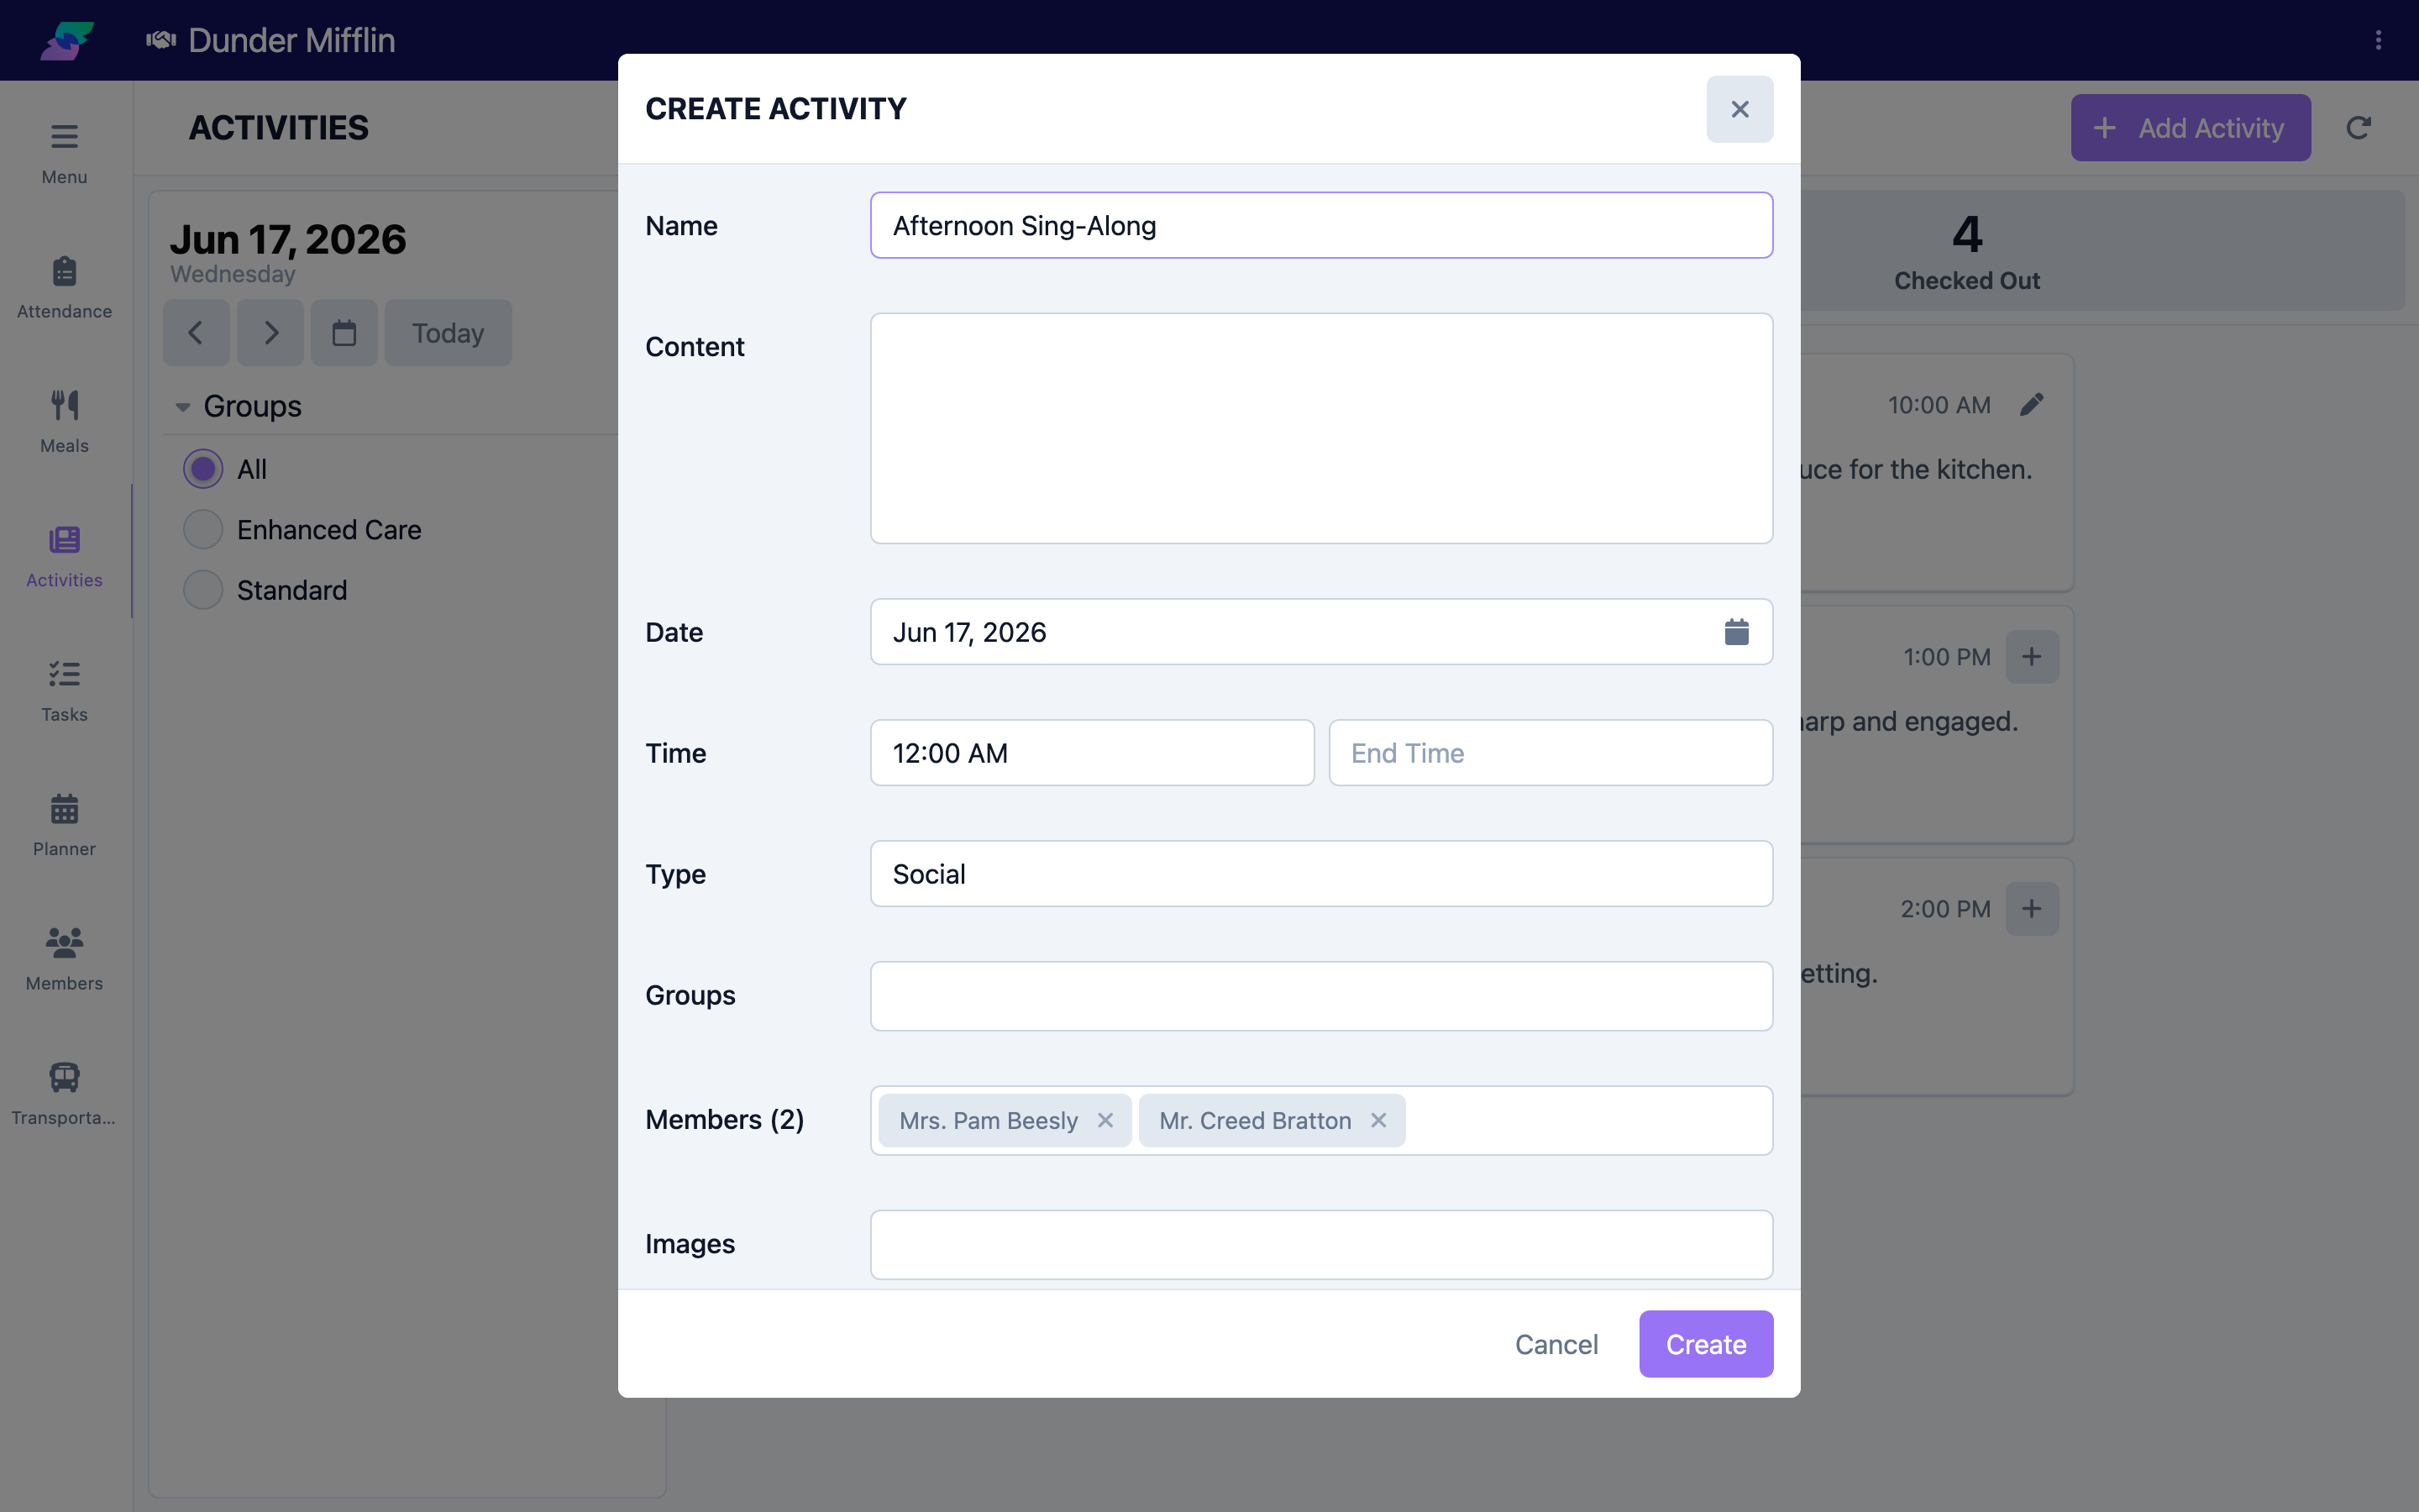Viewport: 2419px width, 1512px height.
Task: Click the 10:00 AM time label
Action: 1939,405
